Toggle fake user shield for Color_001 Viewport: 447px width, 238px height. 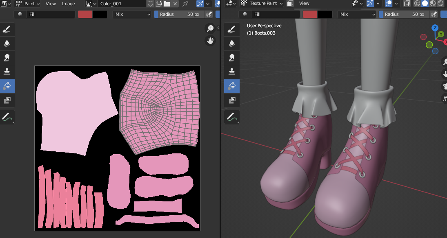[150, 4]
